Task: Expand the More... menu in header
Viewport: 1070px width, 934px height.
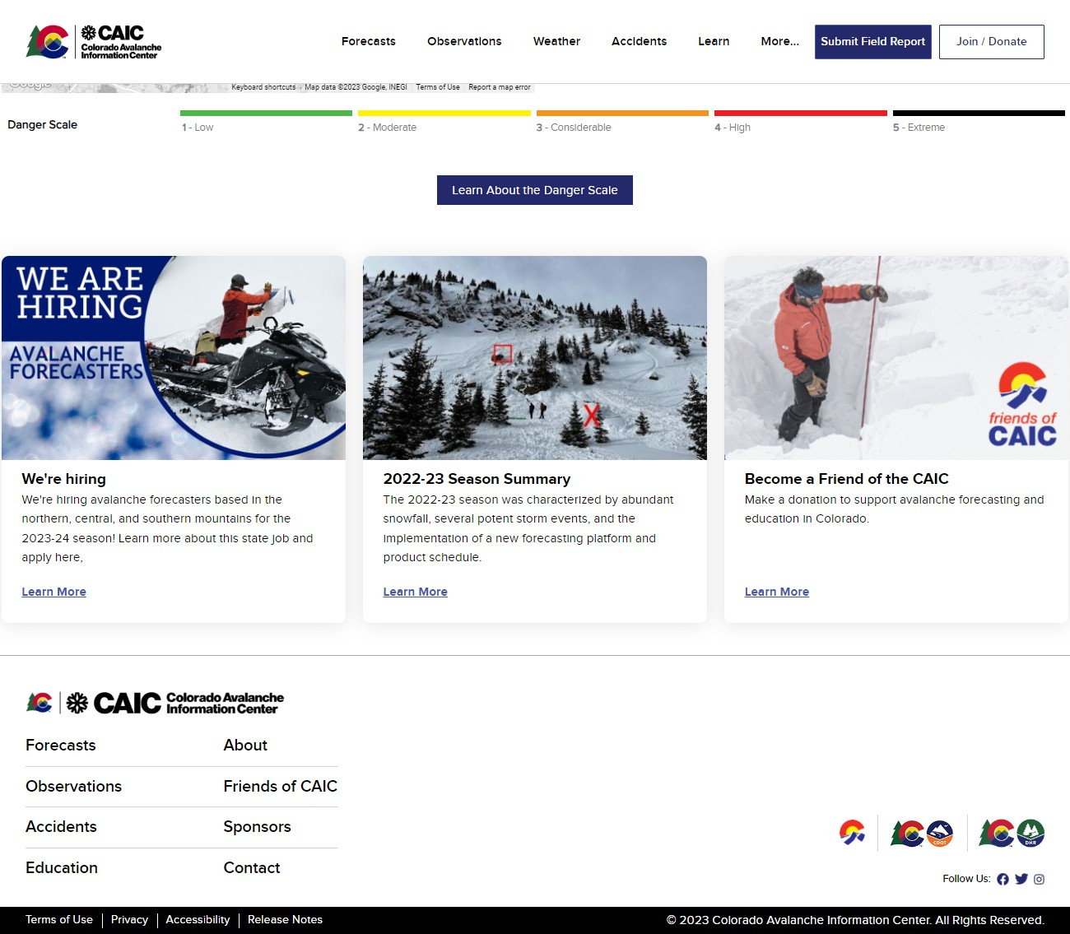Action: point(779,41)
